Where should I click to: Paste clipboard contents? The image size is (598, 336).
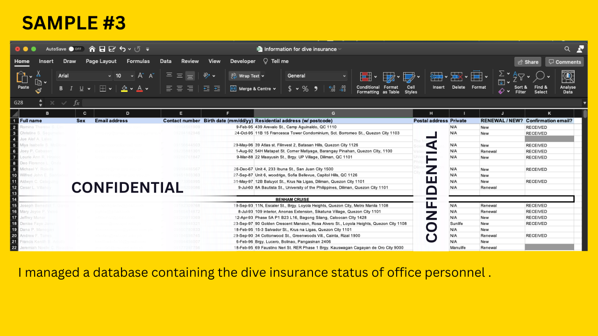[23, 80]
